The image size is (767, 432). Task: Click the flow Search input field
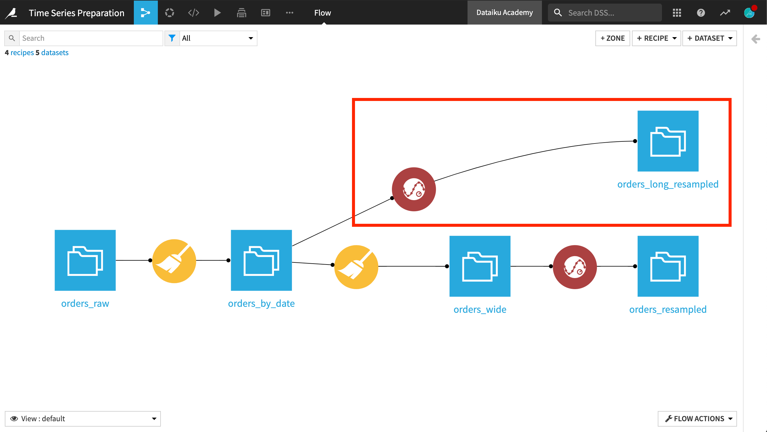(x=91, y=38)
